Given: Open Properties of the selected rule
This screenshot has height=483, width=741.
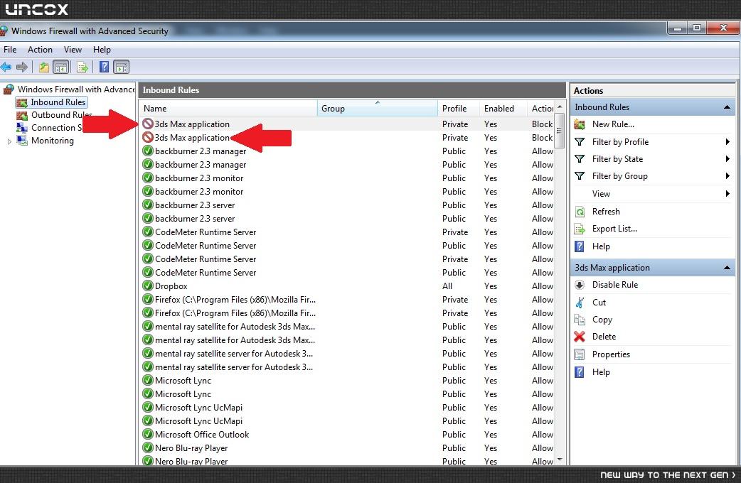Looking at the screenshot, I should coord(611,354).
